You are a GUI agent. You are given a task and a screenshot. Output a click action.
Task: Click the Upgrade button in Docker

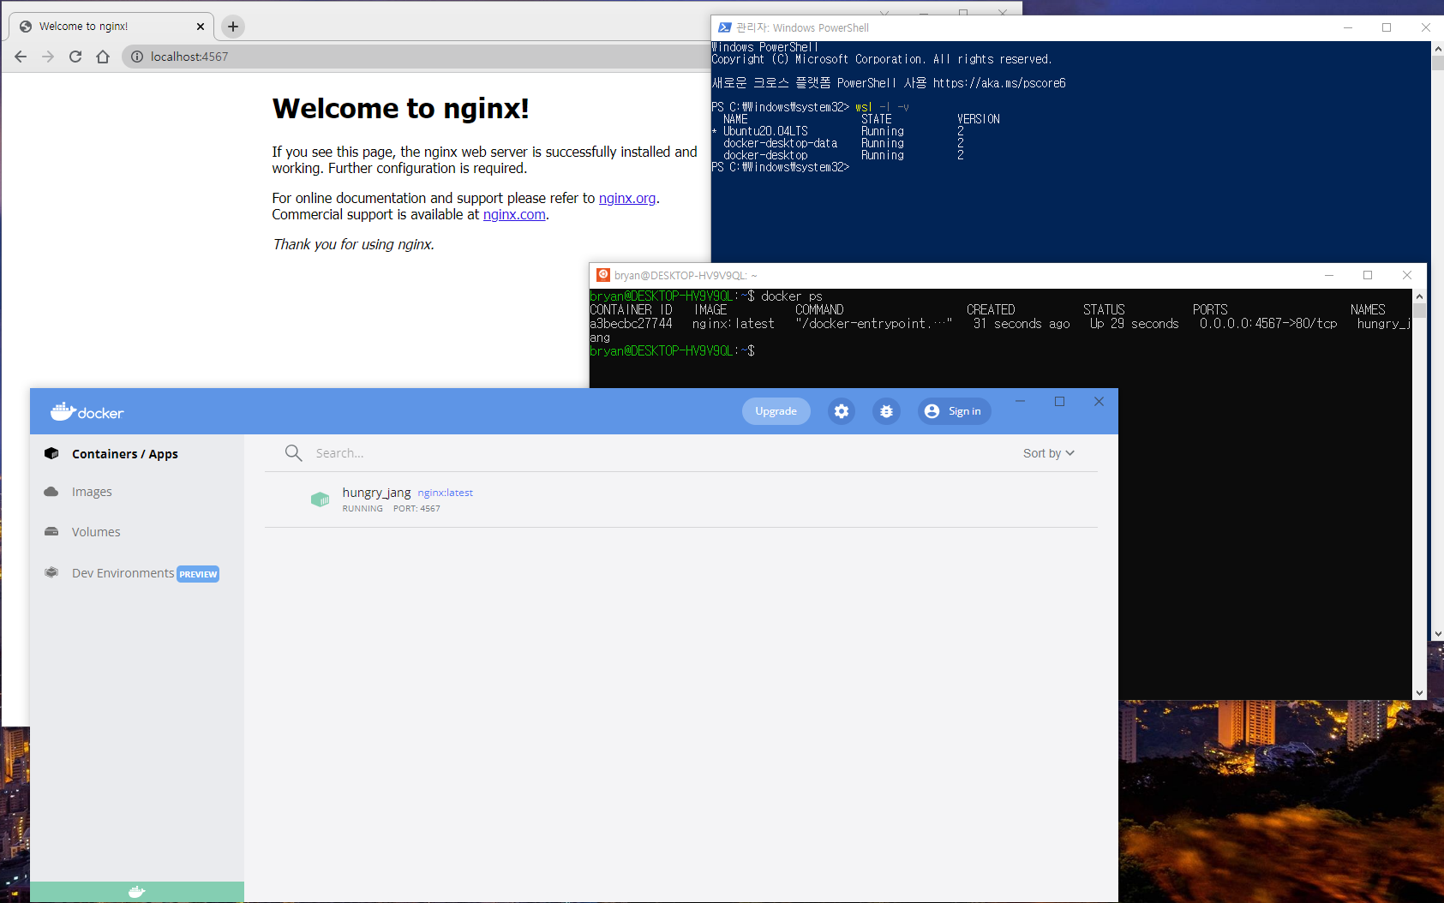click(x=776, y=411)
